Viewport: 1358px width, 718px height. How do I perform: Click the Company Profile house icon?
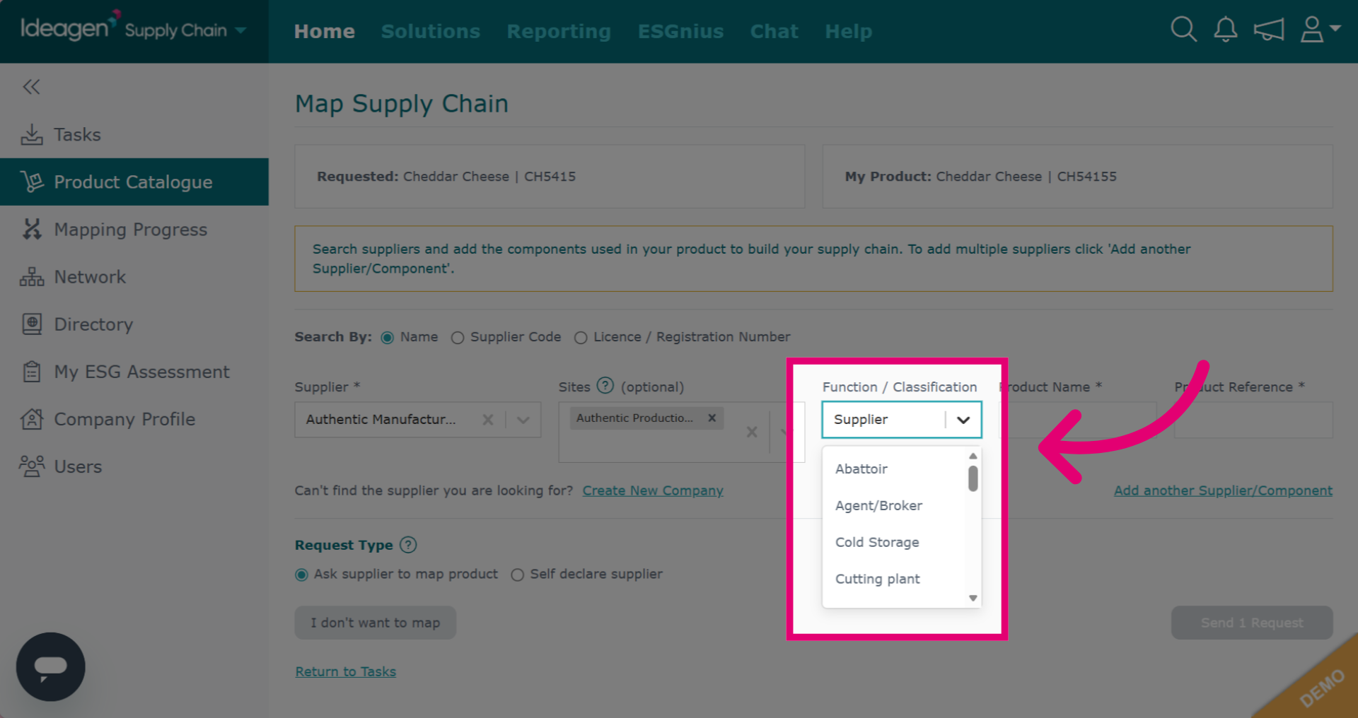[32, 419]
